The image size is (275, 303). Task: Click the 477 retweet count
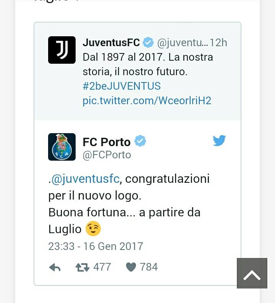pyautogui.click(x=102, y=267)
